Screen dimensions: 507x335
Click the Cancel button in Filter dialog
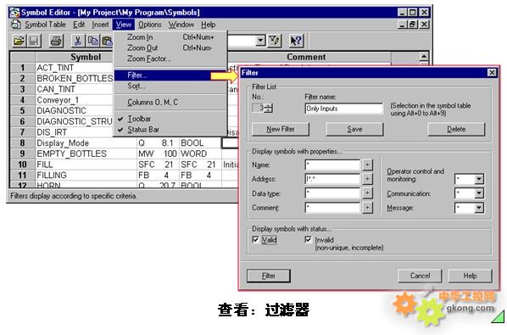point(420,276)
